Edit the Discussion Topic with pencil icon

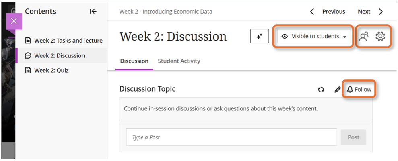pos(338,90)
